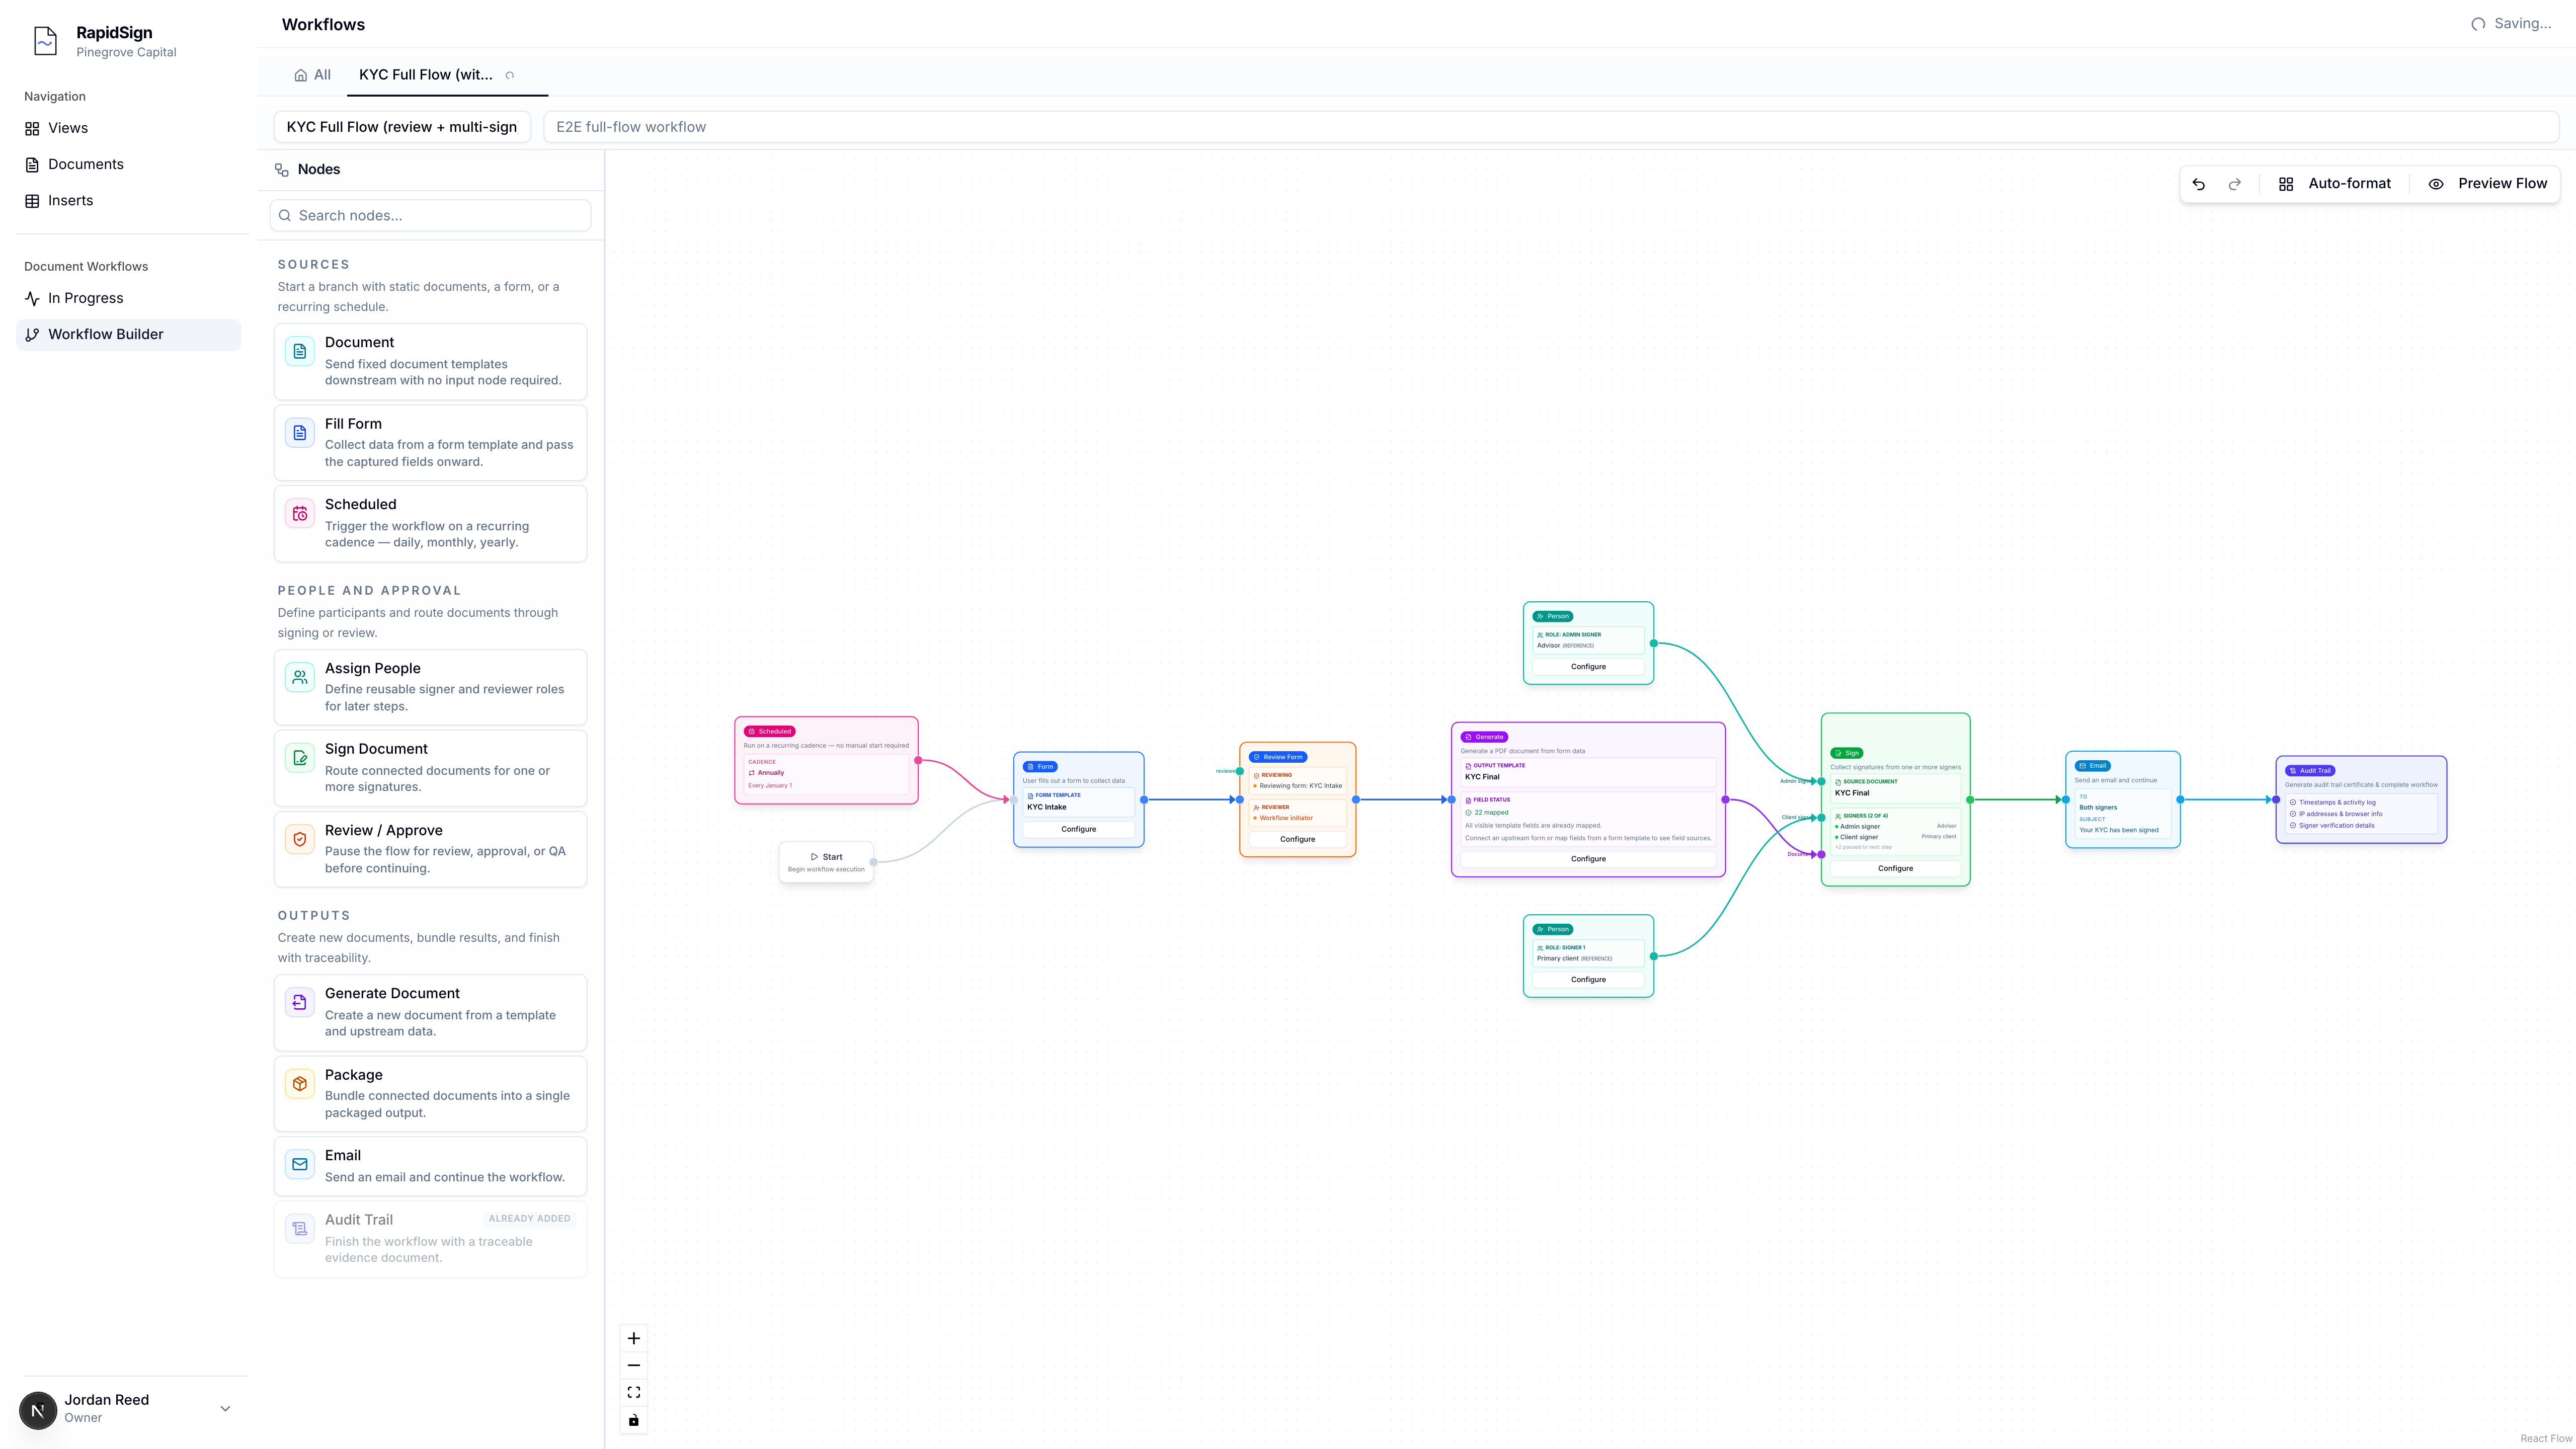Configure the Generate node

point(1588,859)
